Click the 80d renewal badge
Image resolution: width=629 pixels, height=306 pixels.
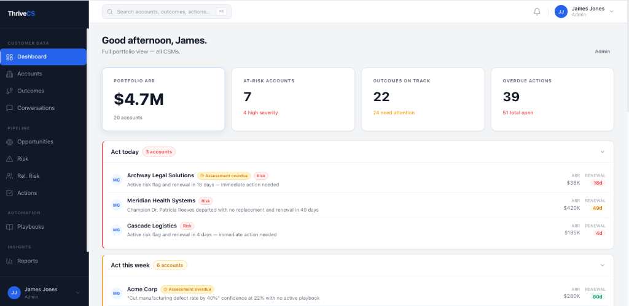597,297
